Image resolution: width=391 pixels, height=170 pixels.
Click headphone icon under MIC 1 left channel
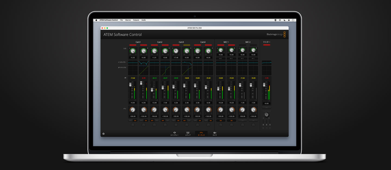tap(220, 125)
